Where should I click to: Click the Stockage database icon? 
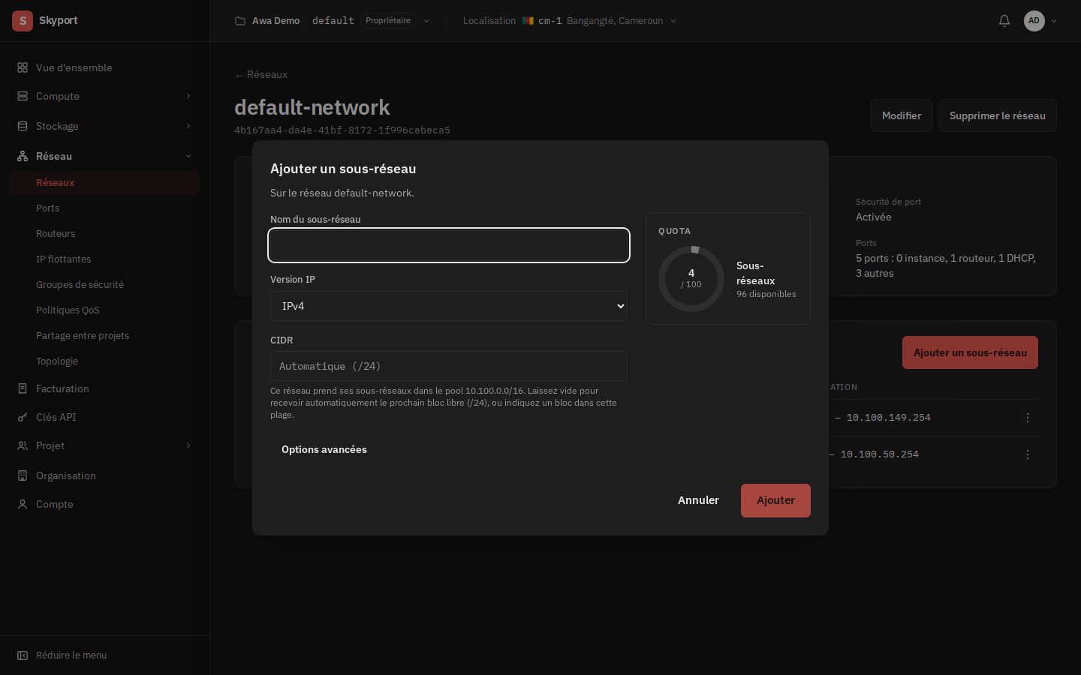23,126
